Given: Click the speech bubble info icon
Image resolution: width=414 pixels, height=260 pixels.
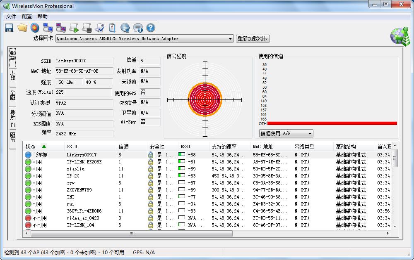Looking at the screenshot, I should pyautogui.click(x=138, y=28).
